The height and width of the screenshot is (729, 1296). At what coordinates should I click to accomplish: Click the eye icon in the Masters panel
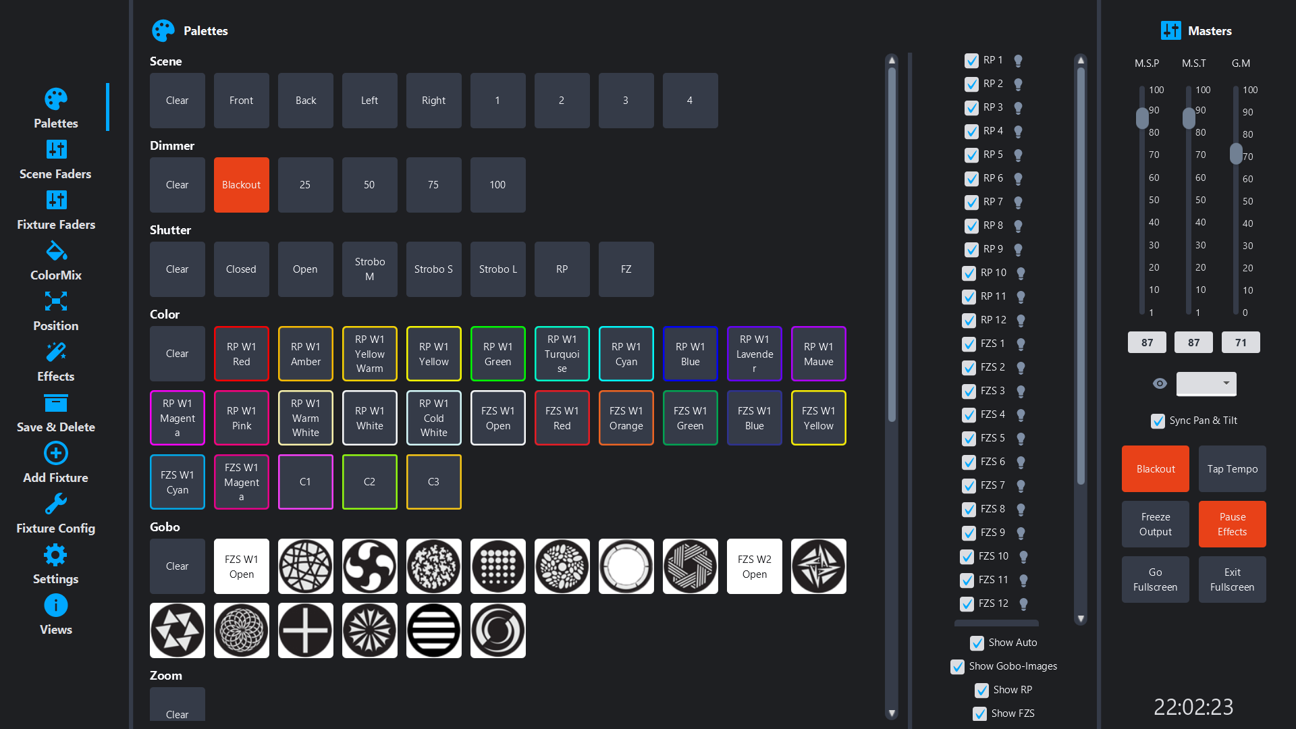[x=1160, y=383]
